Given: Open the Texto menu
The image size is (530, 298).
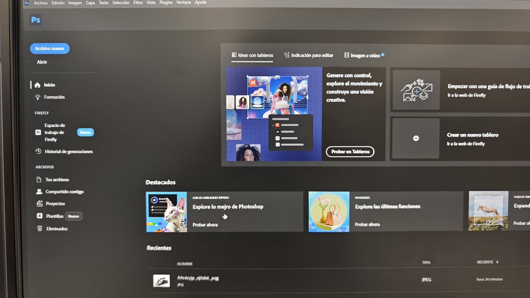Looking at the screenshot, I should click(x=104, y=3).
